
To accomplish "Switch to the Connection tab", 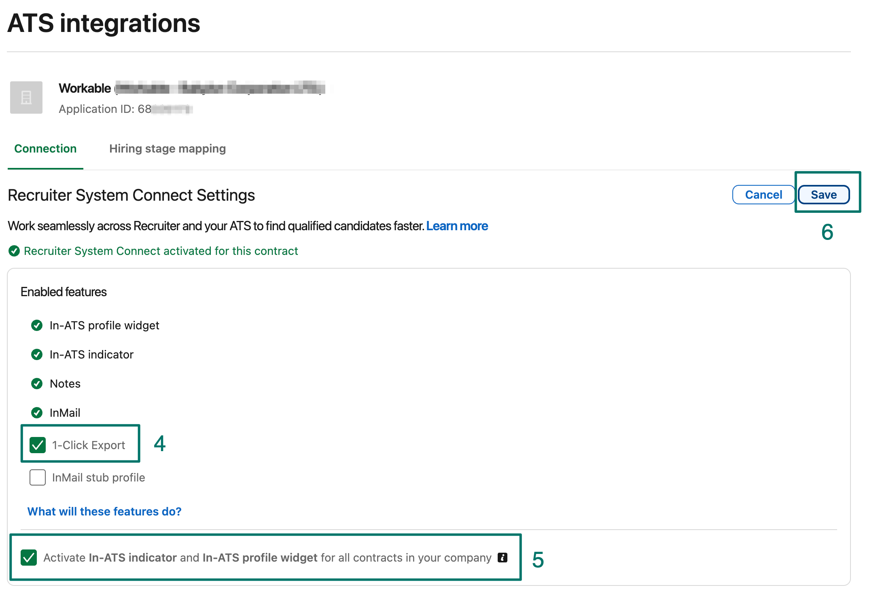I will (45, 148).
